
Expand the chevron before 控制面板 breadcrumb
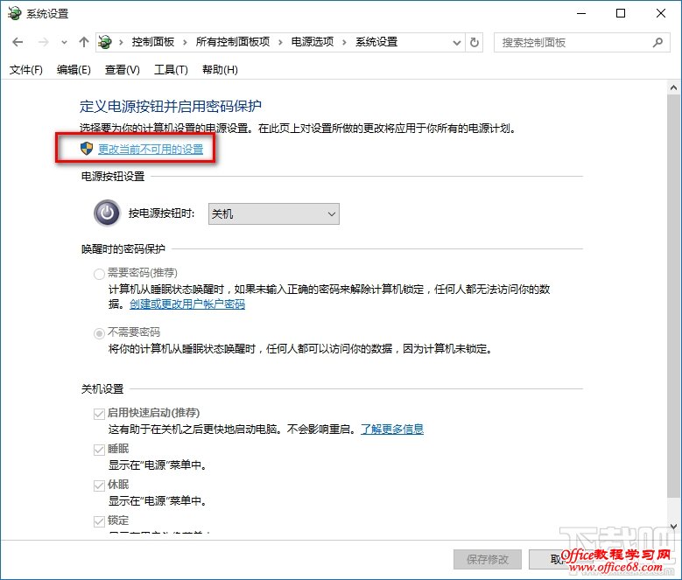pyautogui.click(x=121, y=42)
